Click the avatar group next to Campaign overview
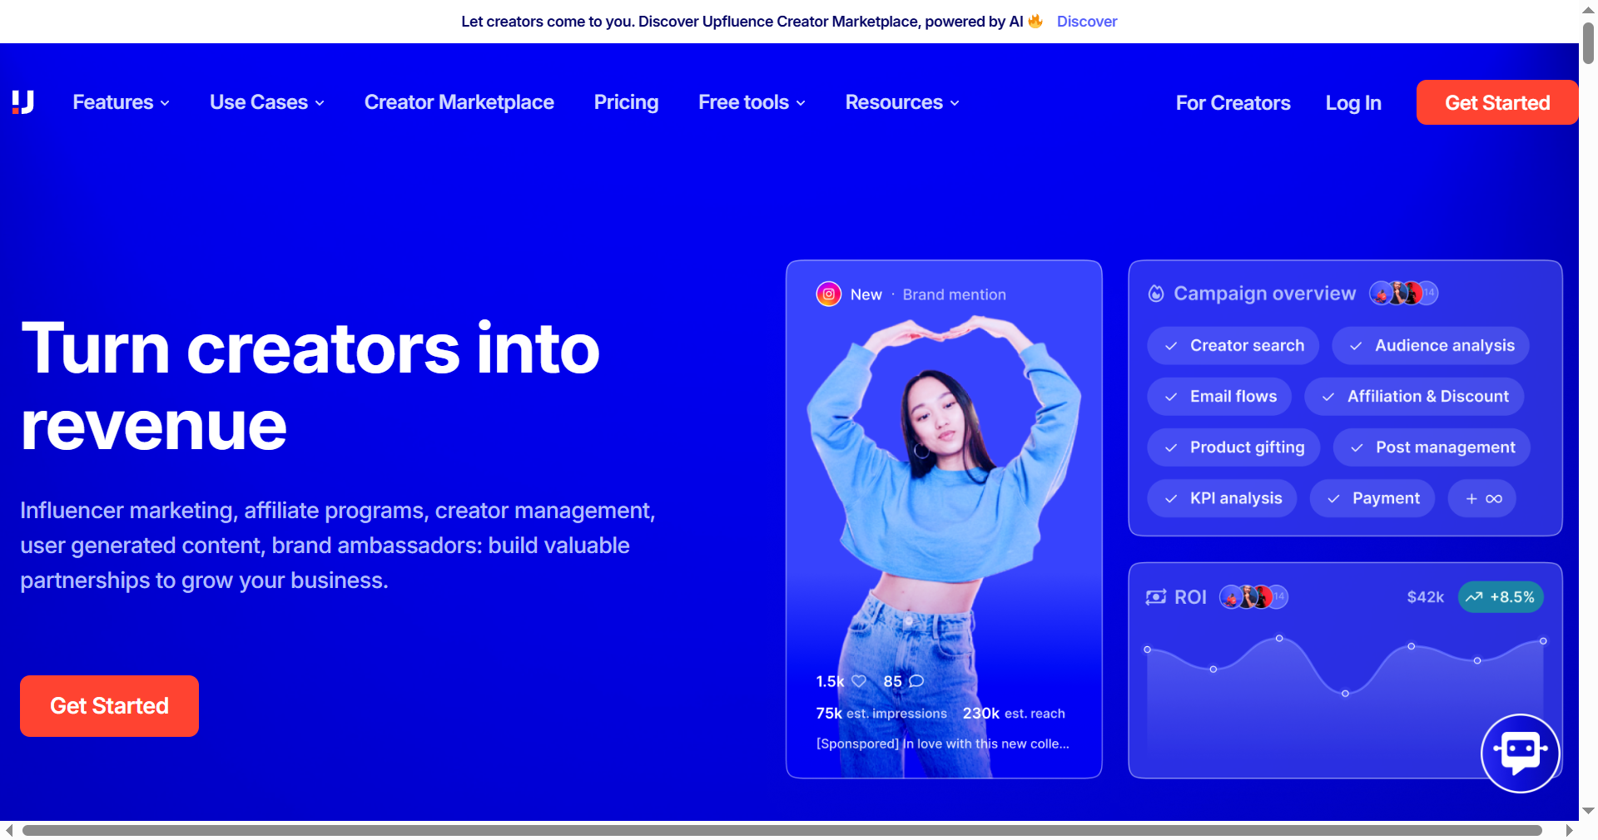The image size is (1598, 840). (x=1403, y=294)
